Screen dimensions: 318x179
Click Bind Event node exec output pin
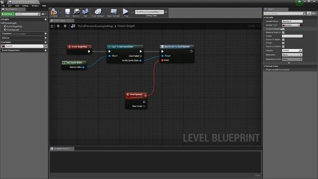point(191,51)
